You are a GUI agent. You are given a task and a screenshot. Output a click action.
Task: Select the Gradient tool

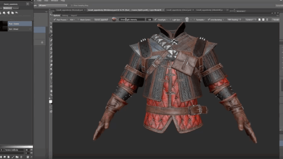tap(51, 61)
